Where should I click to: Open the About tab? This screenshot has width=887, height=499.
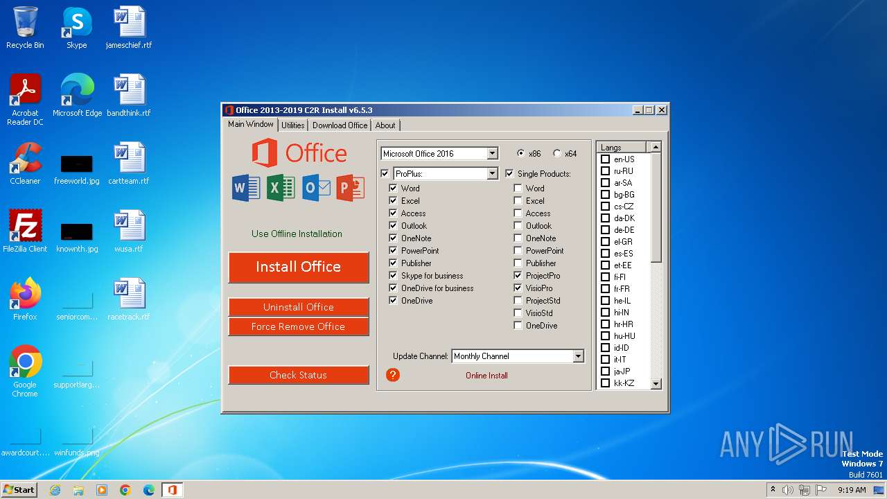pyautogui.click(x=385, y=125)
